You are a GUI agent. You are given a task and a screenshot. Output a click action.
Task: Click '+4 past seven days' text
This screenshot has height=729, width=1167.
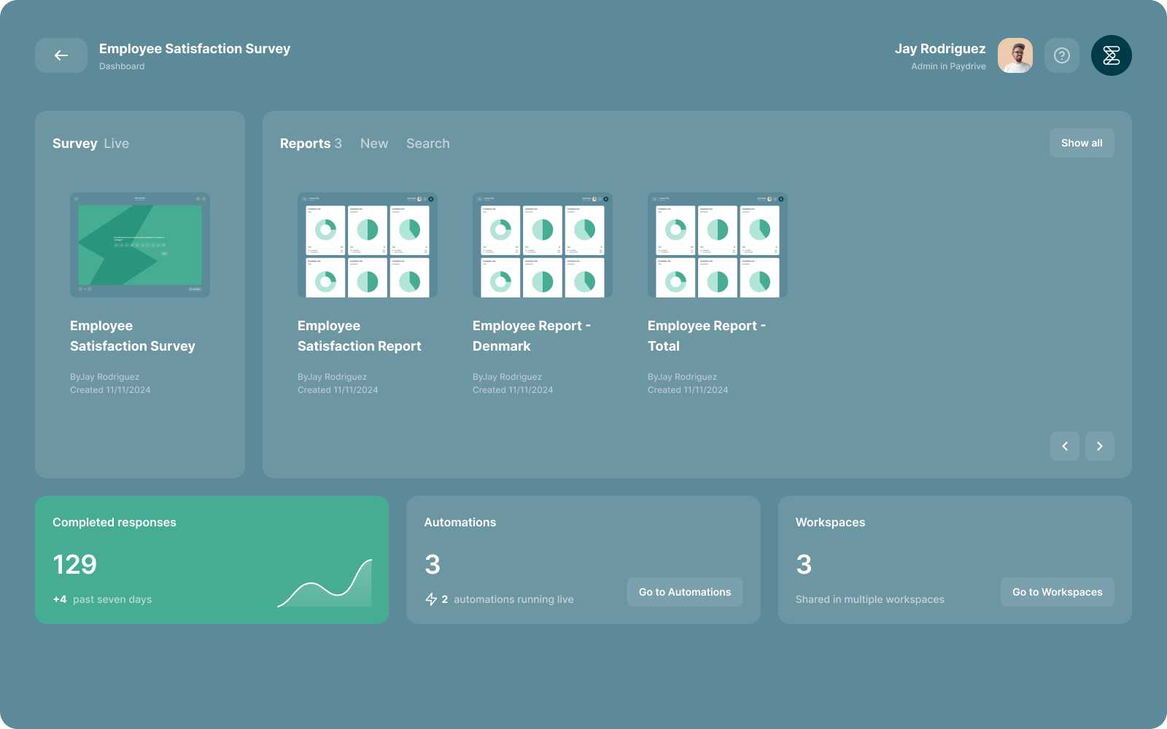click(x=102, y=599)
